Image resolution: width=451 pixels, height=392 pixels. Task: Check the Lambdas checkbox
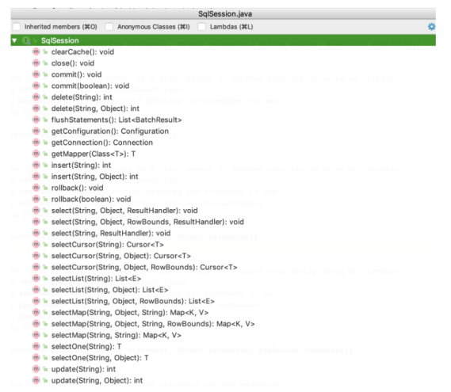pos(201,27)
